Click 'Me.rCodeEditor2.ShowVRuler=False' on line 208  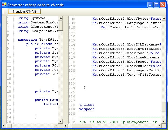(x=127, y=19)
